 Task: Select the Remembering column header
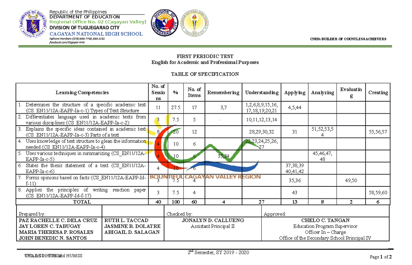point(223,92)
